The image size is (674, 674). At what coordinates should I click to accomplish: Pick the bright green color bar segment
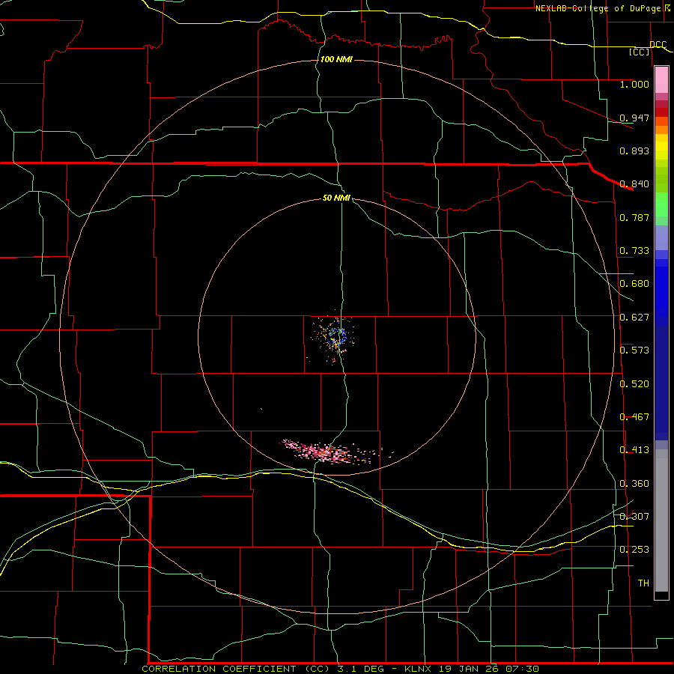661,204
